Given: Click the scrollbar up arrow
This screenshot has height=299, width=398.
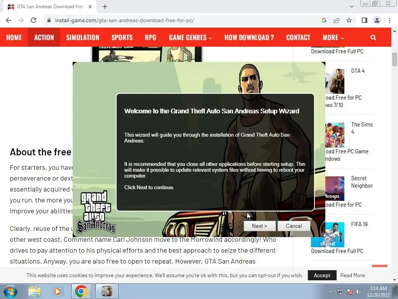Looking at the screenshot, I should (x=395, y=31).
